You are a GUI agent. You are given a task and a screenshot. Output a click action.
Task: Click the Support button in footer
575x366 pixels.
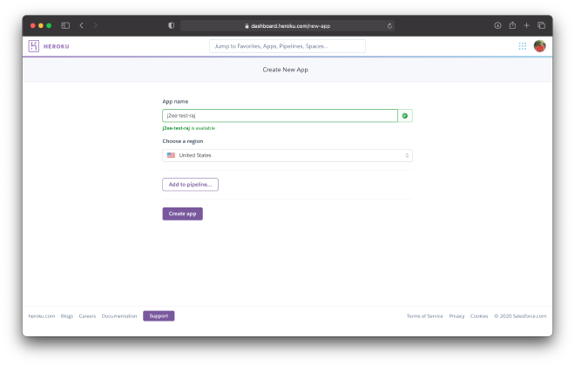coord(159,315)
